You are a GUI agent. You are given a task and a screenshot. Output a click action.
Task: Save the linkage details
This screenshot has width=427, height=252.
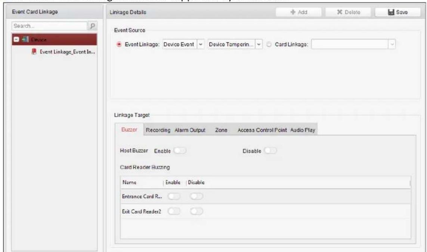click(397, 12)
